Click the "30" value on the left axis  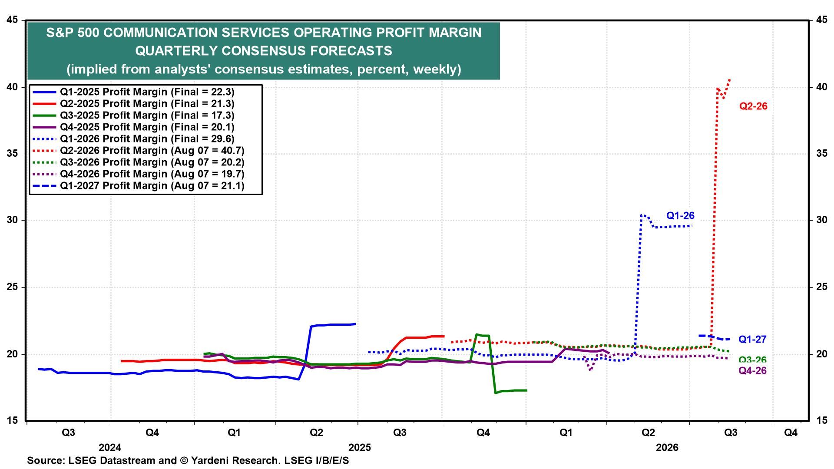point(13,220)
